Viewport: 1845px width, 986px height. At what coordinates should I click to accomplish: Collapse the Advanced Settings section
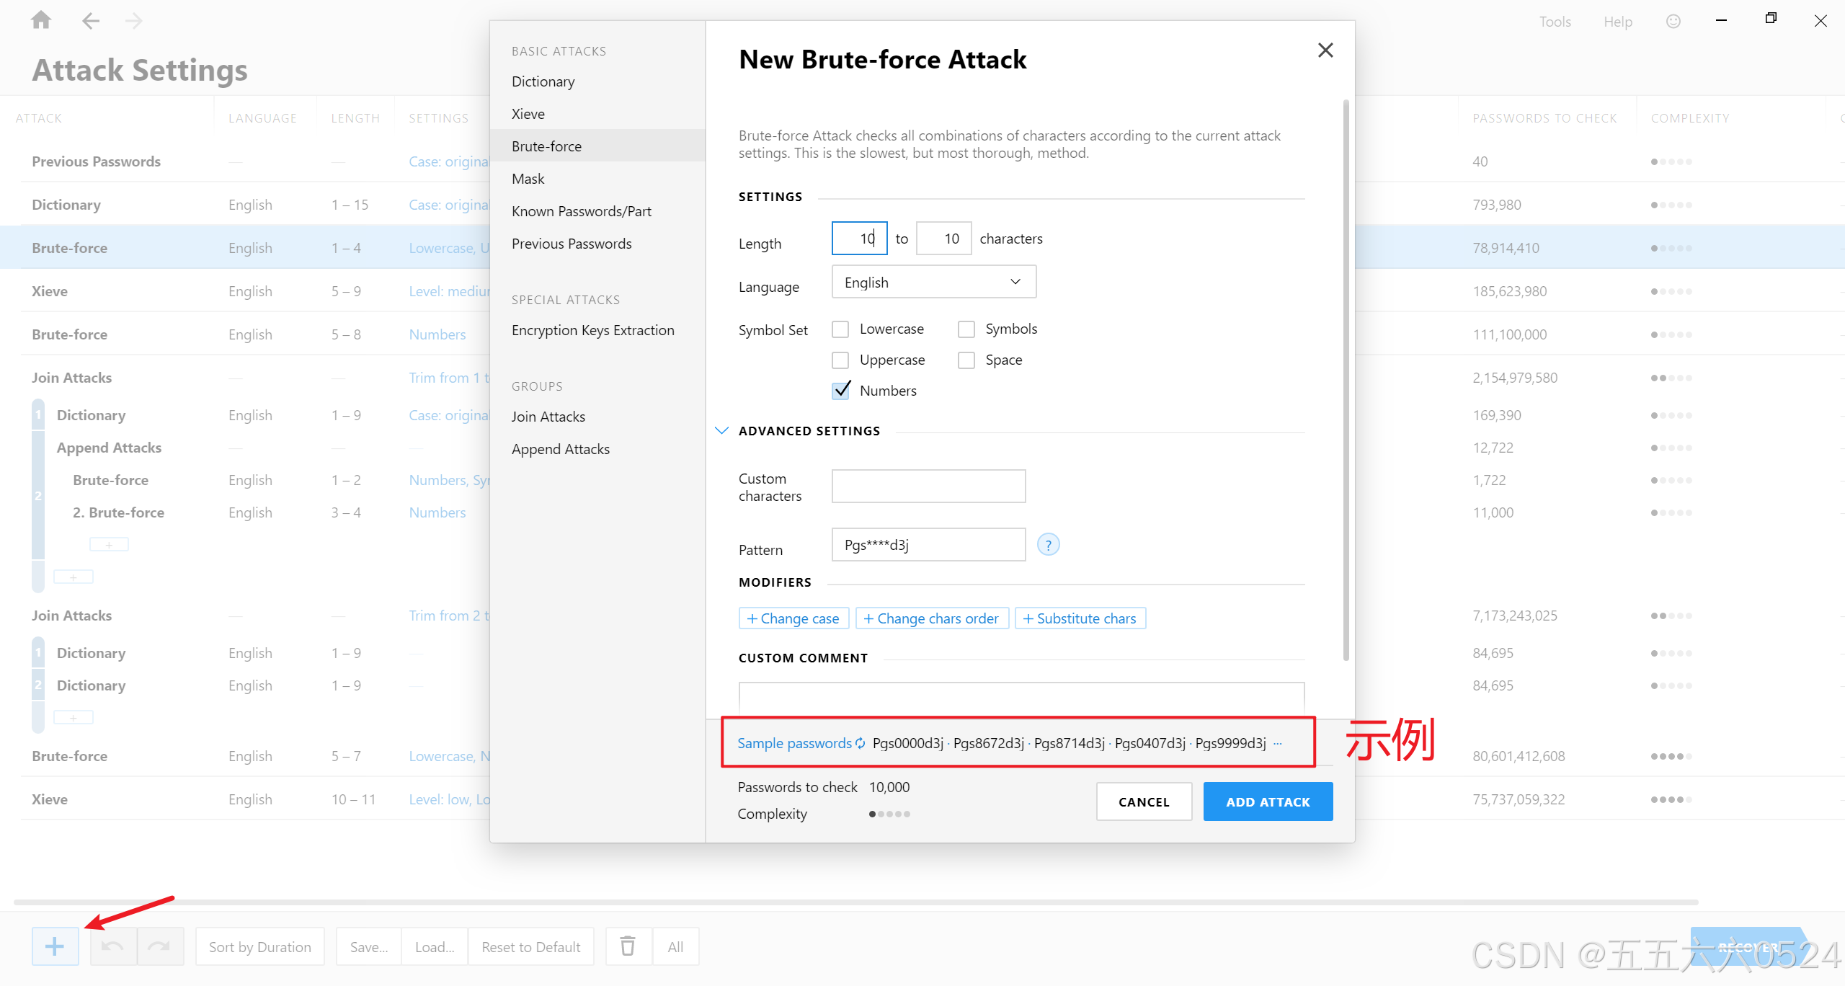[721, 431]
